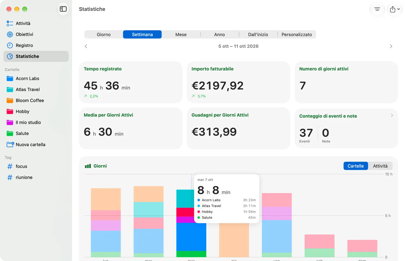Screen dimensions: 405x261
Task: Click the Acorn Labs row in tooltip
Action: pyautogui.click(x=227, y=200)
